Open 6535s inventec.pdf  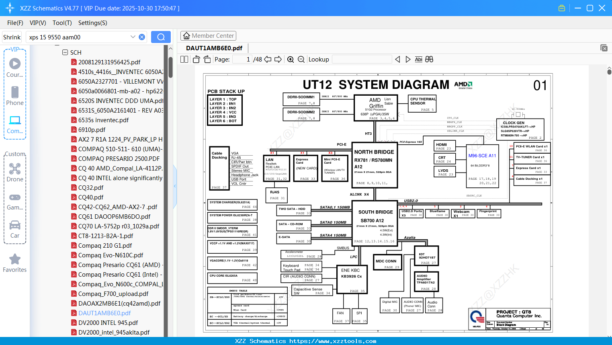tap(103, 120)
